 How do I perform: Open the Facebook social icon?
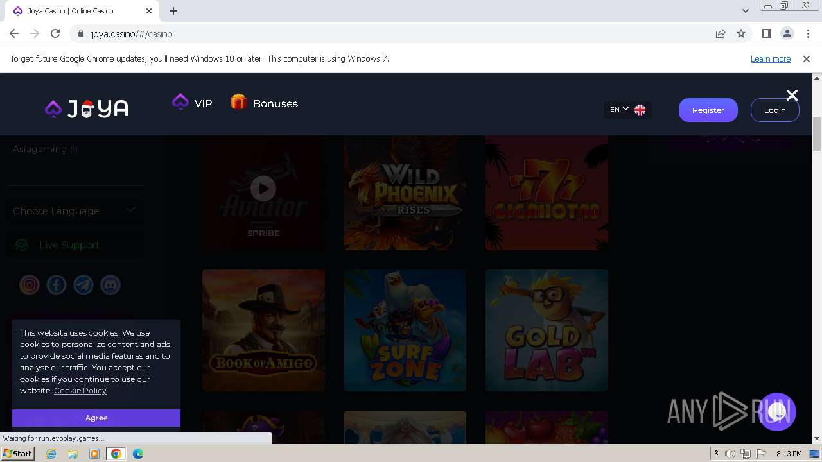coord(57,285)
